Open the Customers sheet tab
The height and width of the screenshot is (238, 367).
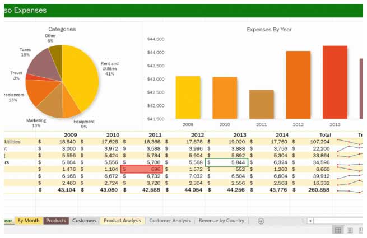click(x=84, y=221)
